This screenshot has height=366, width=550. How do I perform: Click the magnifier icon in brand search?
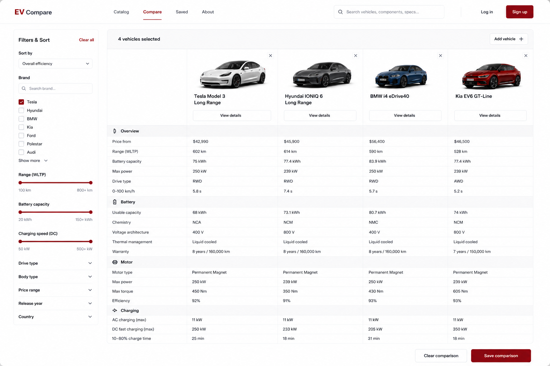pos(24,88)
